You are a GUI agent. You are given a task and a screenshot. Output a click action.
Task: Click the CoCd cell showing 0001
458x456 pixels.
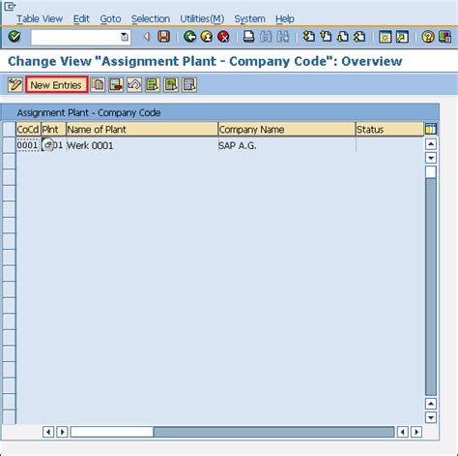tap(28, 145)
